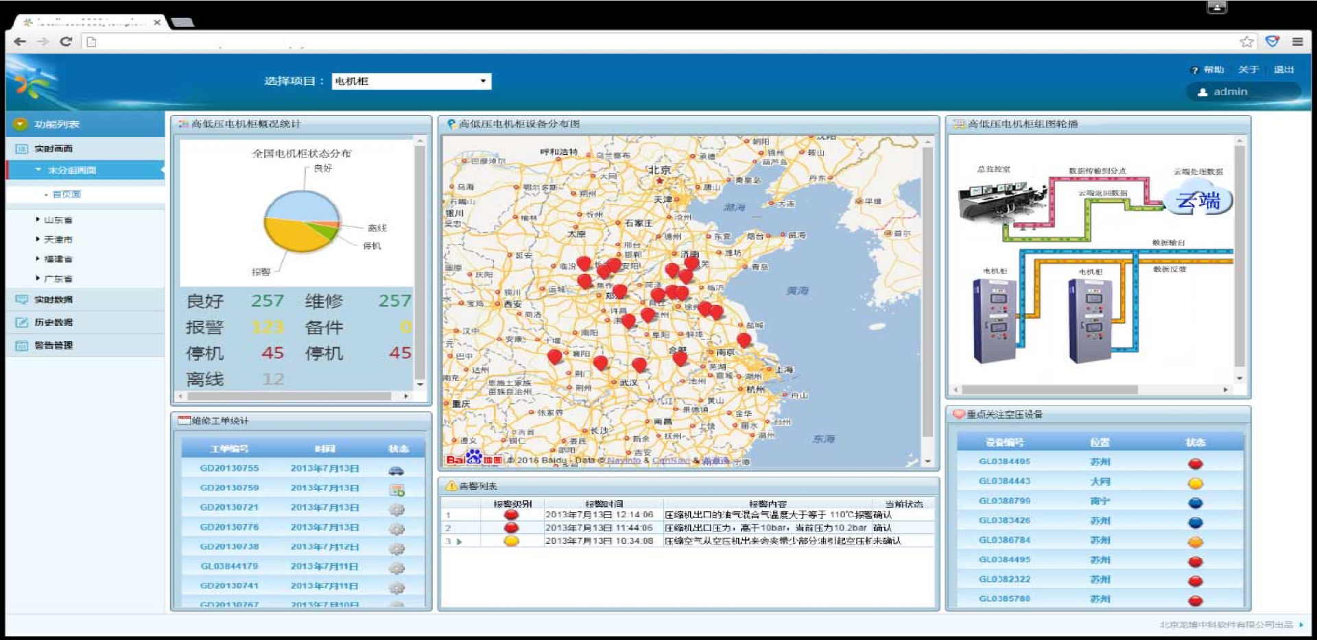Screen dimensions: 1317x640
Task: Click the gear icon for GD20130721
Action: [396, 509]
